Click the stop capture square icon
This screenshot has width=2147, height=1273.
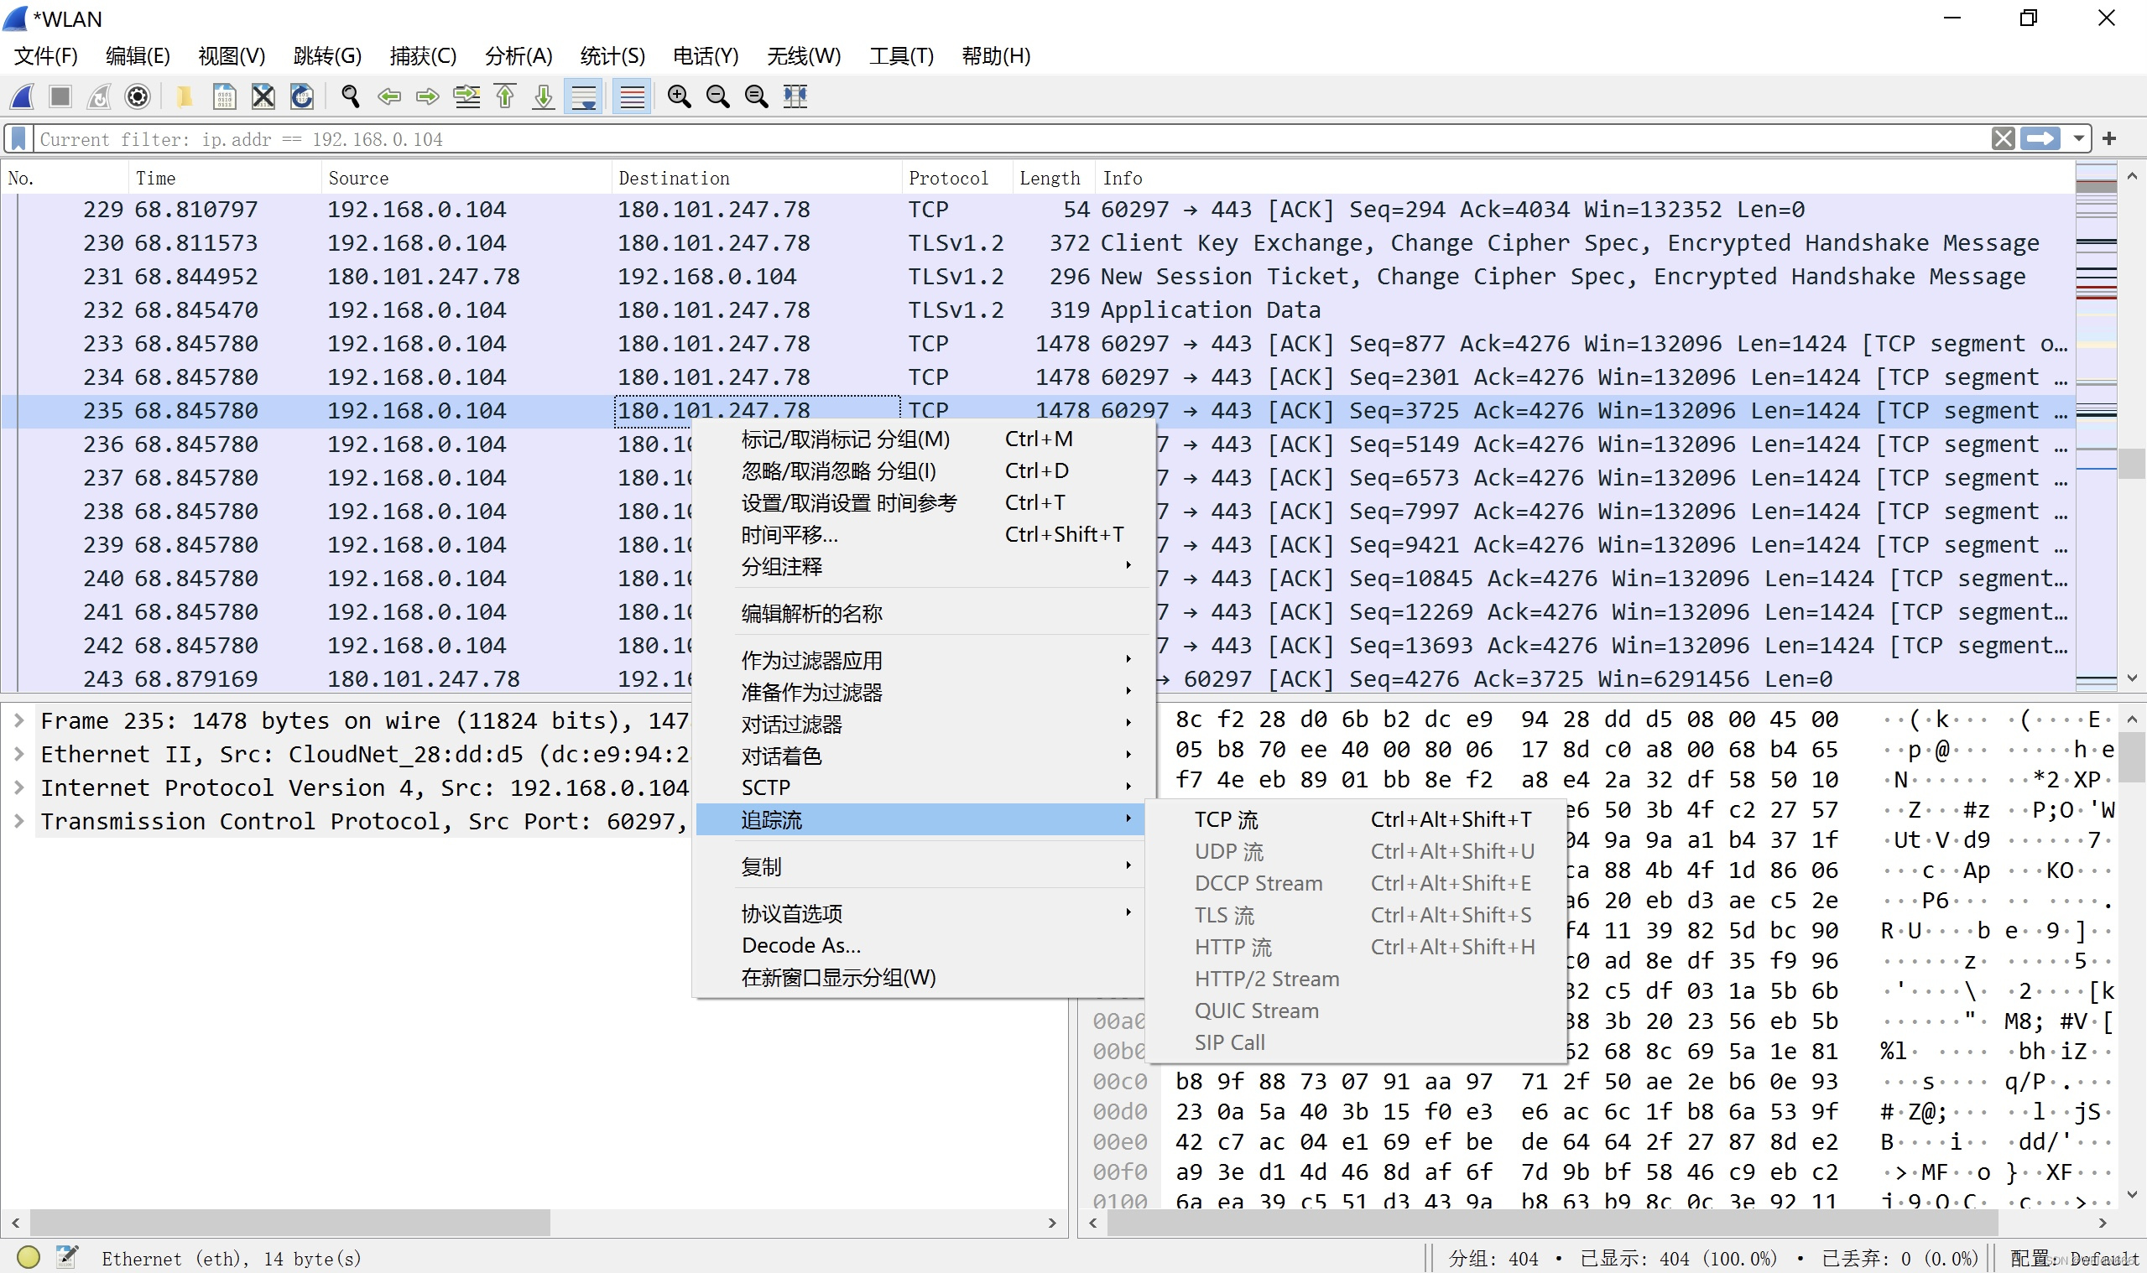[x=60, y=96]
